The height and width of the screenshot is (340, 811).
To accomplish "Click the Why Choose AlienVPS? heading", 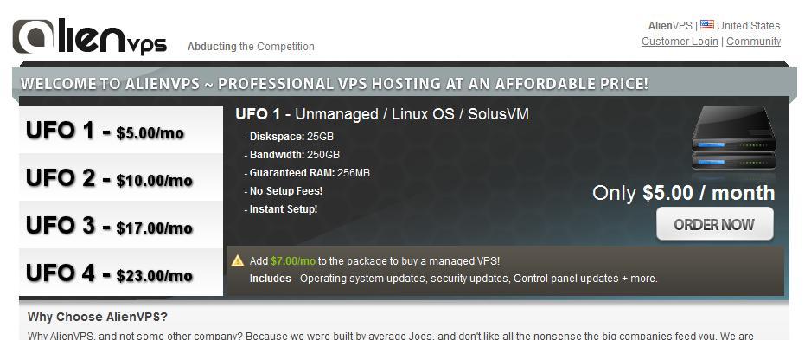I will tap(98, 317).
